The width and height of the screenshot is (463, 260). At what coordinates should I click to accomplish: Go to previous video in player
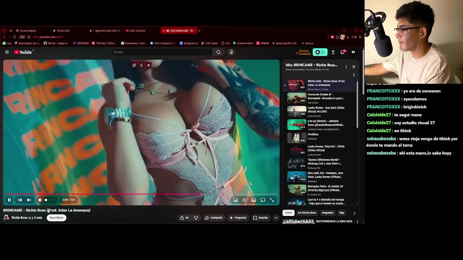pyautogui.click(x=20, y=200)
